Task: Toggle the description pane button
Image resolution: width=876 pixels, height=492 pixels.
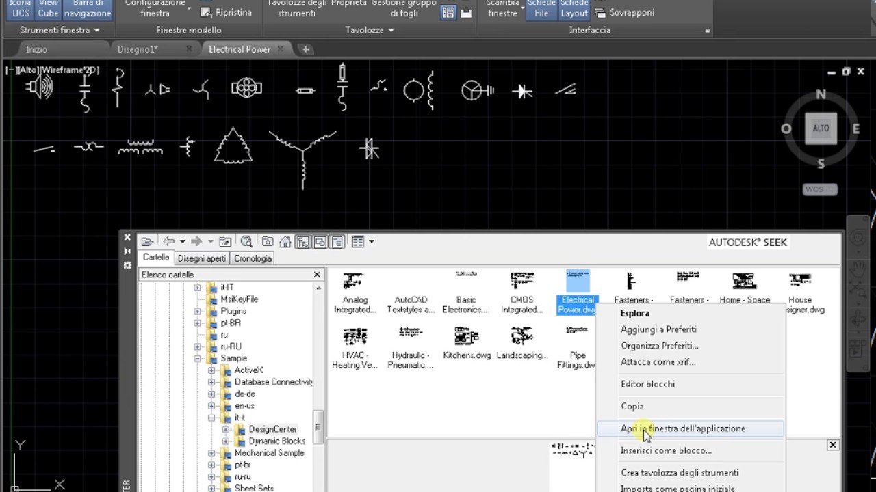Action: point(337,242)
